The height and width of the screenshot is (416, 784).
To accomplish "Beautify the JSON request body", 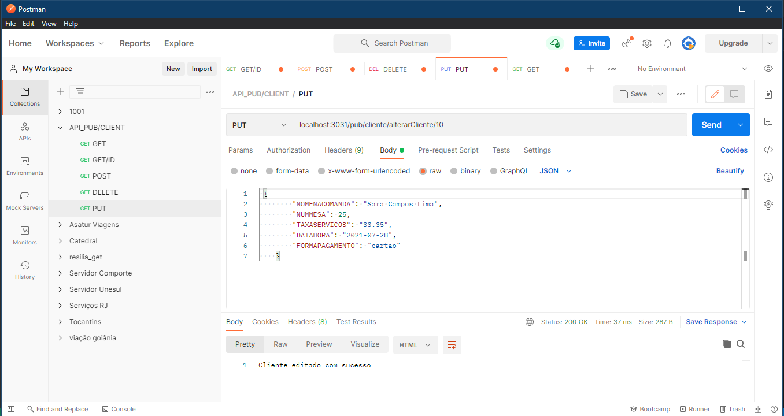I will [x=730, y=170].
